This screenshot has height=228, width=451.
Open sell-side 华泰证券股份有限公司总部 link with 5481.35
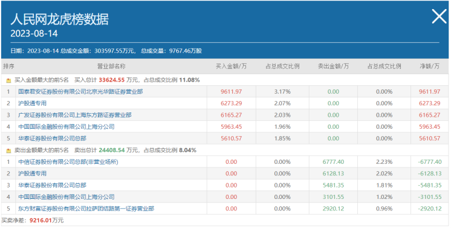(52, 186)
